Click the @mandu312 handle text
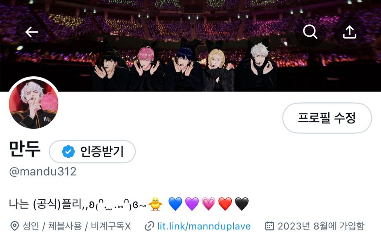 coord(43,172)
